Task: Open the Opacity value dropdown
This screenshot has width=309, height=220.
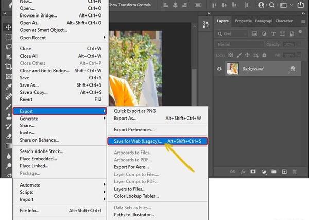Action: pos(299,44)
